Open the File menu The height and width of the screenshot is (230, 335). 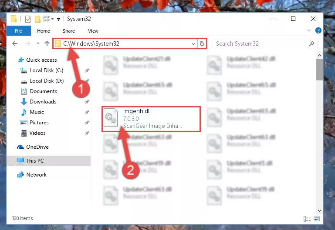(19, 31)
